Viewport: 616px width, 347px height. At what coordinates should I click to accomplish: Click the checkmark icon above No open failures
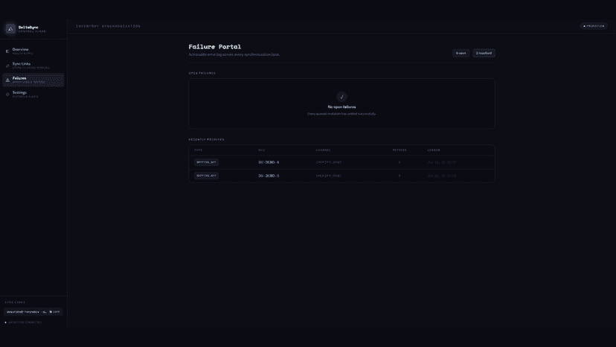(341, 97)
